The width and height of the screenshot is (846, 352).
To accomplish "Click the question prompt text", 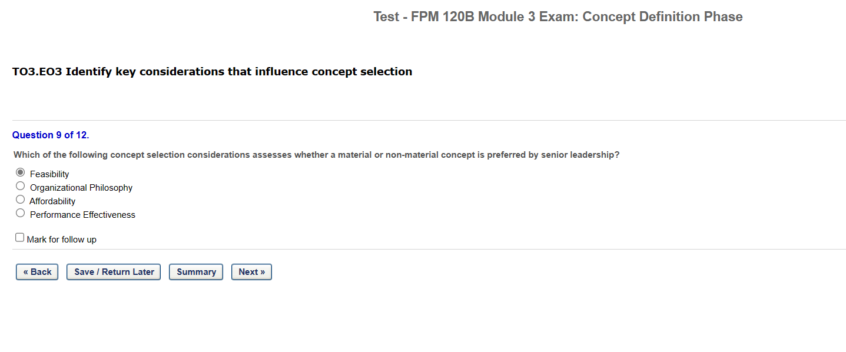I will click(316, 154).
